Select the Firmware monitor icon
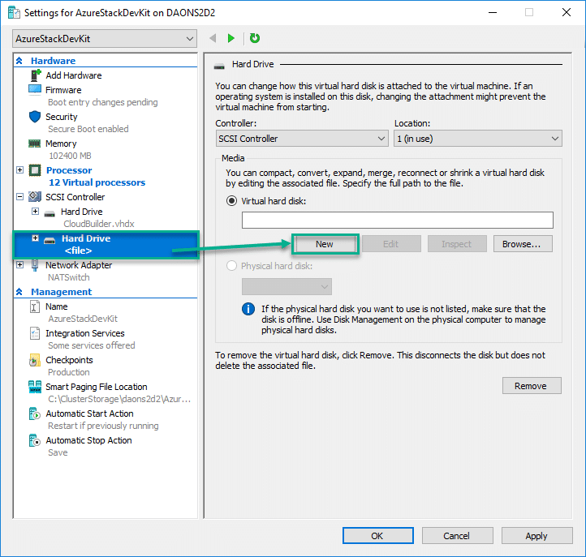This screenshot has height=557, width=586. (35, 90)
